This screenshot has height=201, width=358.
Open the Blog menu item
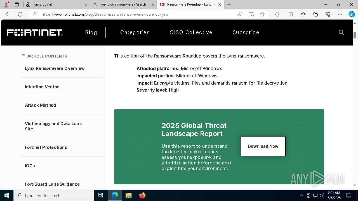(x=91, y=32)
